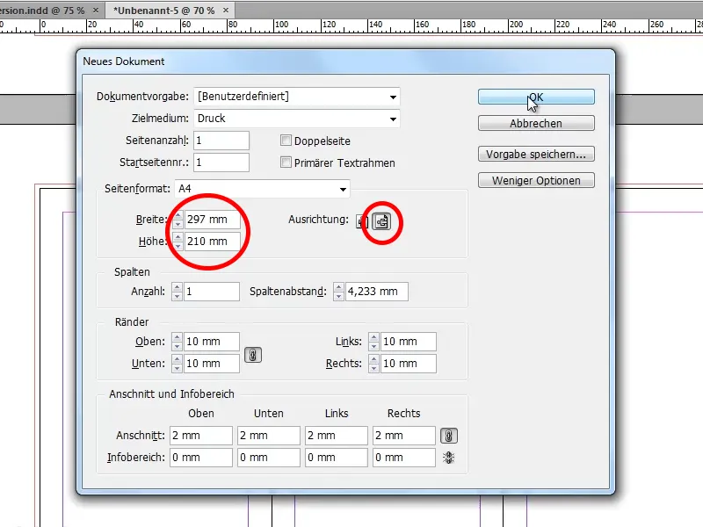703x527 pixels.
Task: Open the Zielmedium dropdown
Action: click(297, 119)
